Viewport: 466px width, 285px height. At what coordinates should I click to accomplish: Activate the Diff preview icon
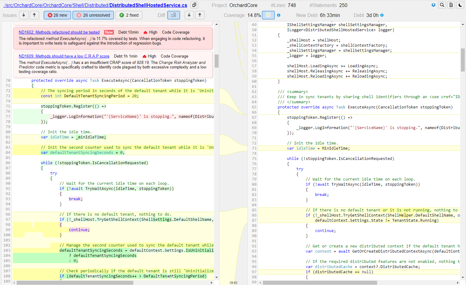tap(173, 15)
